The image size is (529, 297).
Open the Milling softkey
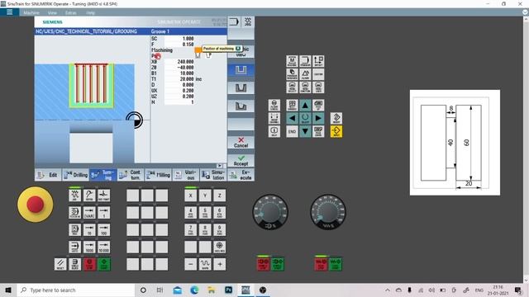[x=158, y=175]
